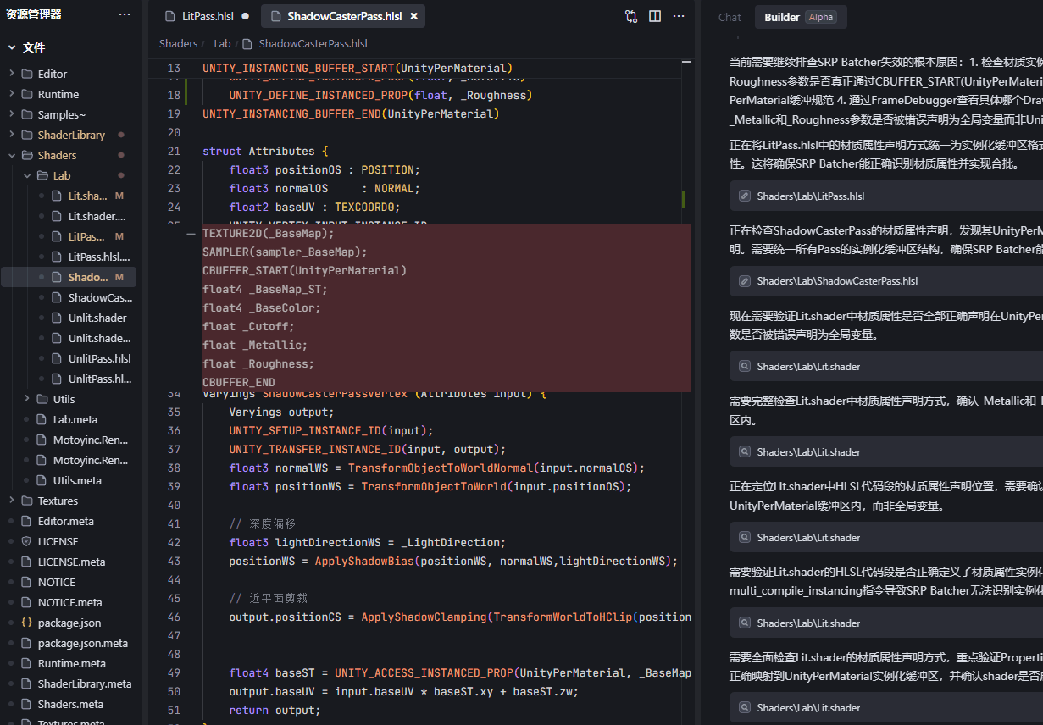The height and width of the screenshot is (725, 1043).
Task: Click the package.json braces file icon
Action: pos(25,623)
